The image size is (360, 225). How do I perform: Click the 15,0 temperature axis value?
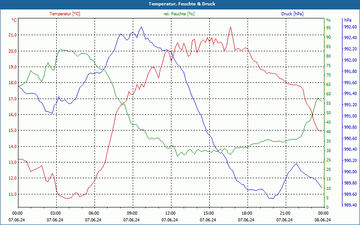[13, 130]
